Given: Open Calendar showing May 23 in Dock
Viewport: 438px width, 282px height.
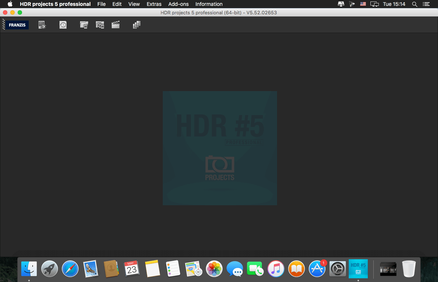Looking at the screenshot, I should [x=132, y=269].
